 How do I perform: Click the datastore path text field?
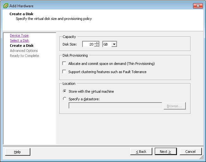point(115,106)
